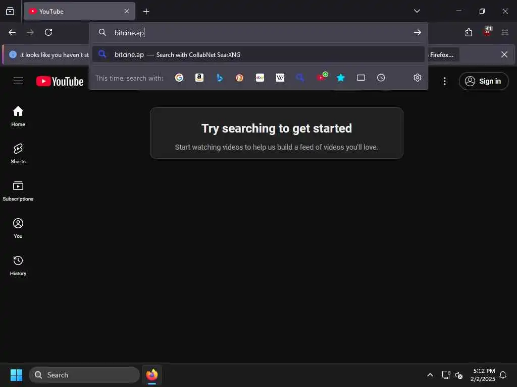
Task: Open the Extensions puzzle-piece menu
Action: [x=469, y=32]
